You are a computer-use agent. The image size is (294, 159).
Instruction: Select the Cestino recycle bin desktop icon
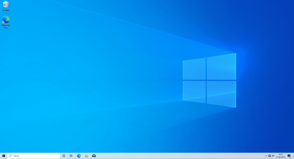point(6,4)
